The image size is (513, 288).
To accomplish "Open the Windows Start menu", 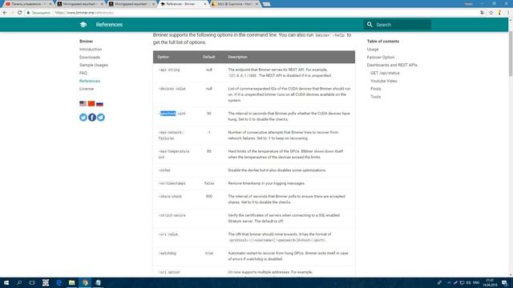I will point(6,282).
